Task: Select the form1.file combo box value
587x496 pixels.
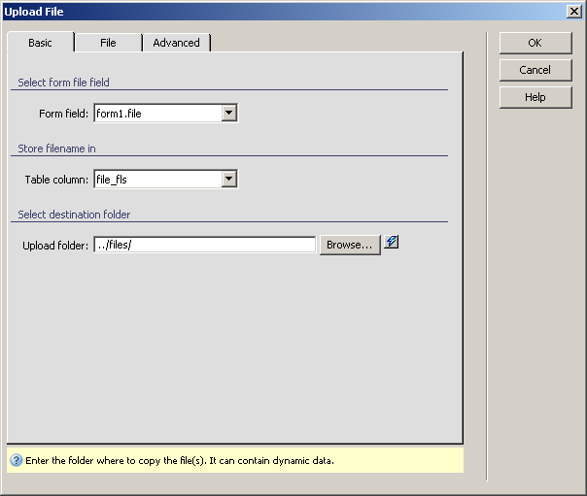Action: tap(156, 114)
